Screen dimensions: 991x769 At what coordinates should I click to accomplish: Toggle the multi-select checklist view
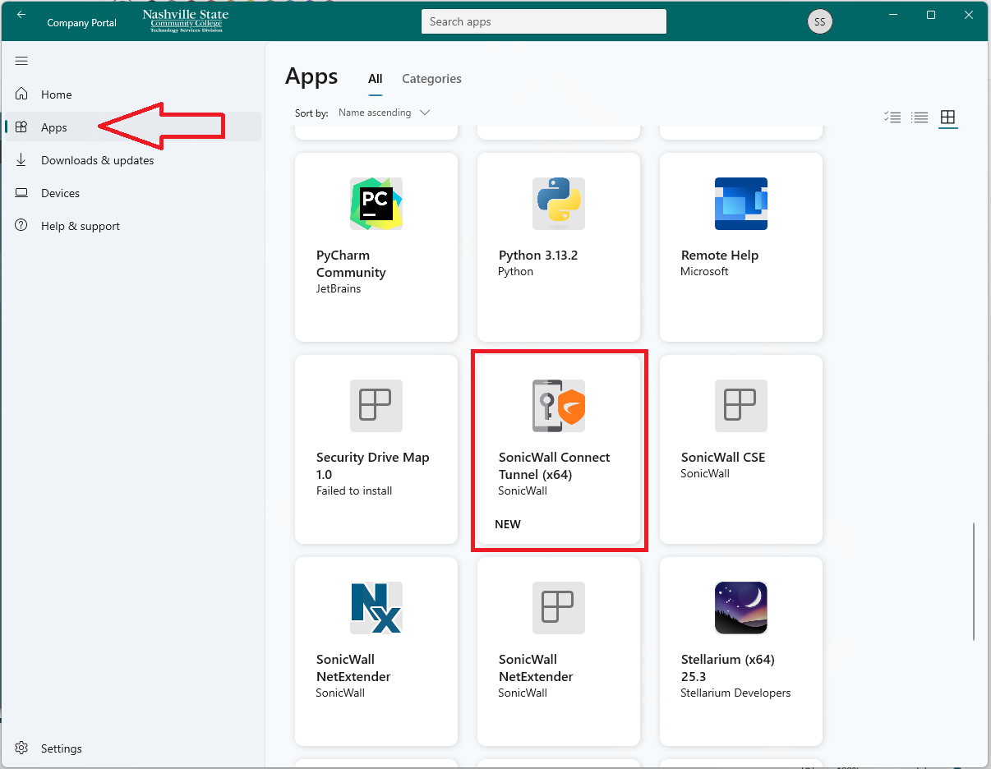click(x=892, y=117)
